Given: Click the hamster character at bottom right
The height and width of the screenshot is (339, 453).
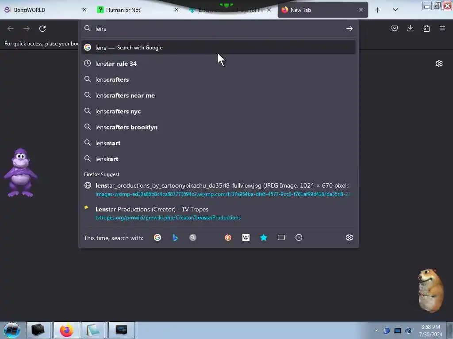Looking at the screenshot, I should [430, 290].
